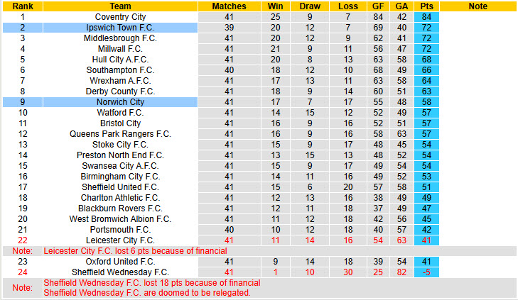Click the Rank column header
518x300 pixels.
(23, 6)
